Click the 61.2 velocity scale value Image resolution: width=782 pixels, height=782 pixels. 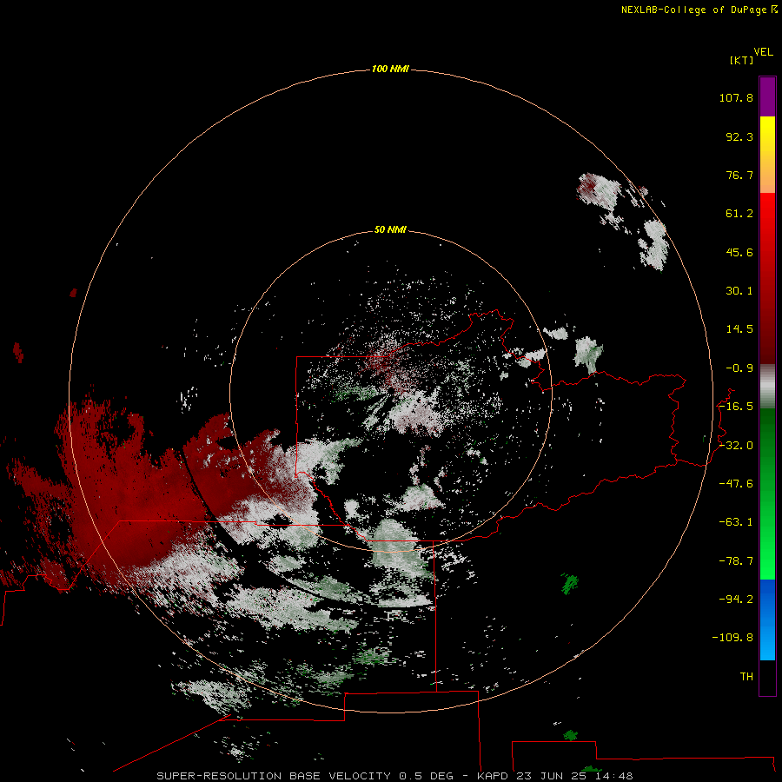(x=739, y=214)
